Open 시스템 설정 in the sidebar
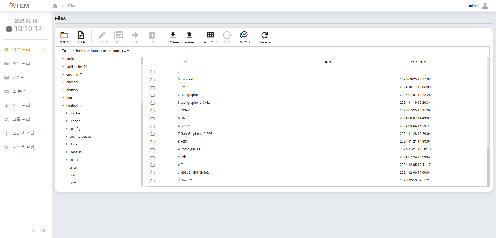The width and height of the screenshot is (496, 238). pos(23,147)
